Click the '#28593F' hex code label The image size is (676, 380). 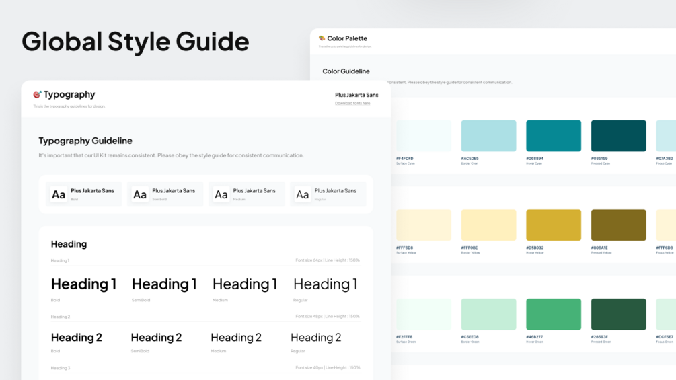(x=600, y=337)
